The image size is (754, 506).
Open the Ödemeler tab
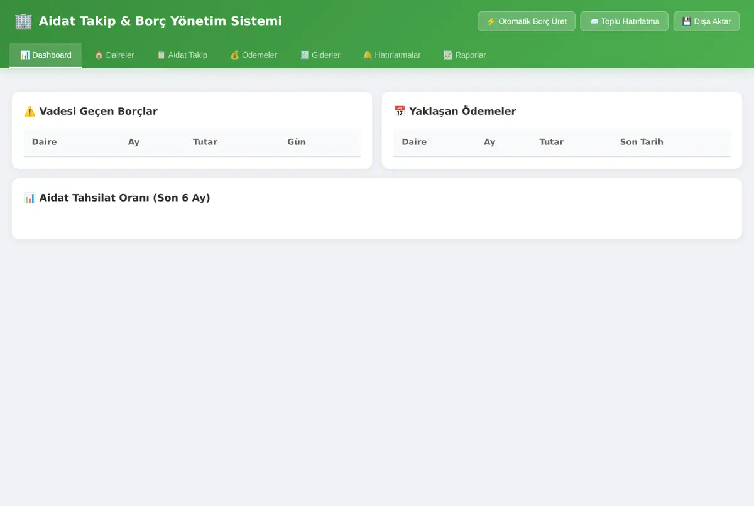tap(253, 55)
